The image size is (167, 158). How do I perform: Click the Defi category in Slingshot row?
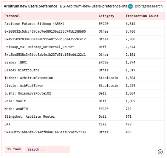tap(103, 116)
